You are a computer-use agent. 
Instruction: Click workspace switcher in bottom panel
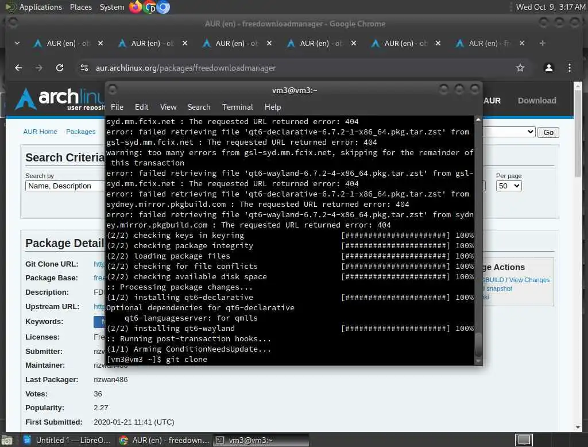click(x=524, y=440)
